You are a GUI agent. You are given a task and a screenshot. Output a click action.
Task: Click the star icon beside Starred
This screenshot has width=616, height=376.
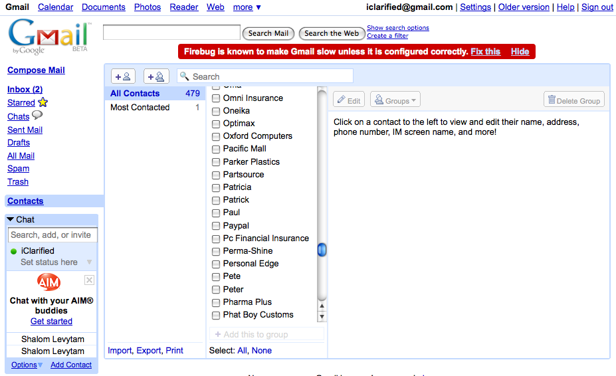pos(43,102)
